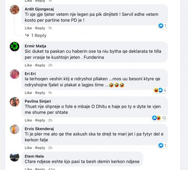View reactions count 5 on Eri Eri's comment
The height and width of the screenshot is (170, 188).
click(160, 90)
